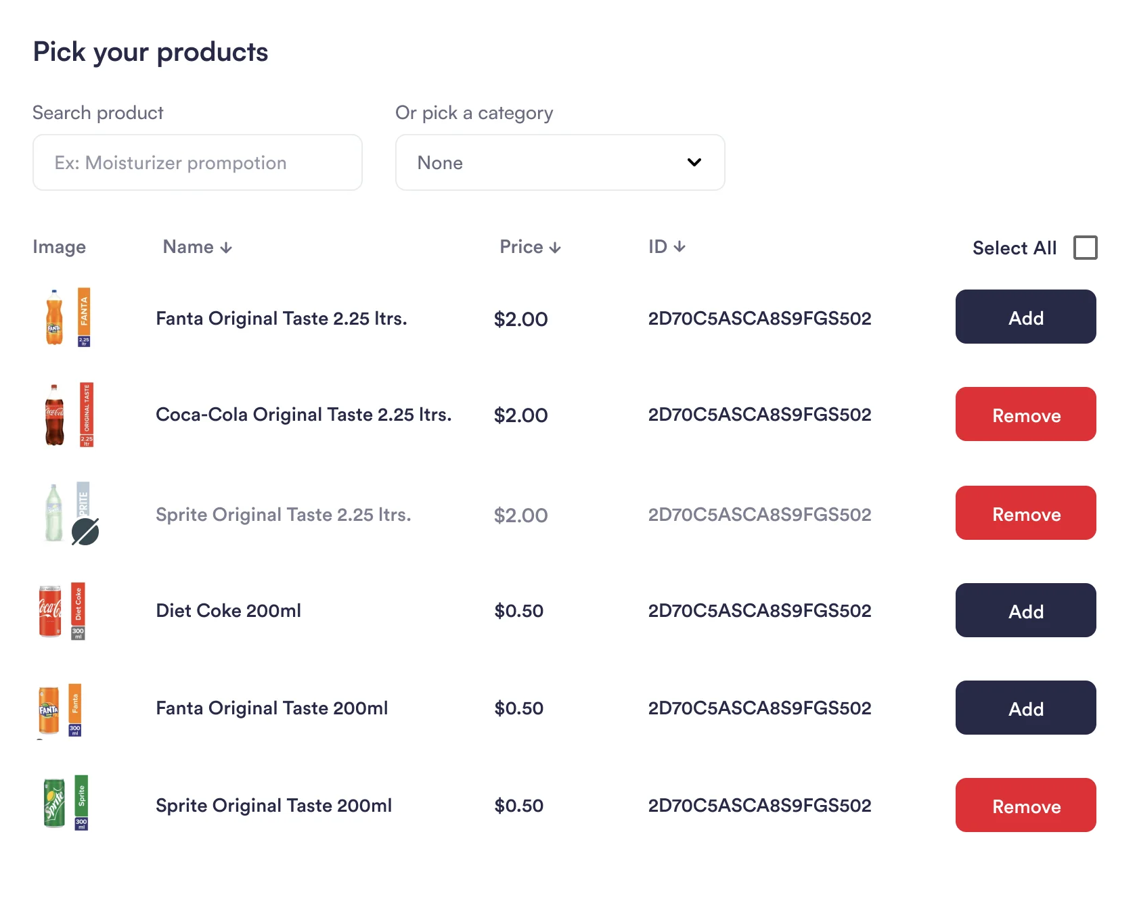Add Diet Coke 200ml product
This screenshot has width=1137, height=920.
coord(1025,610)
